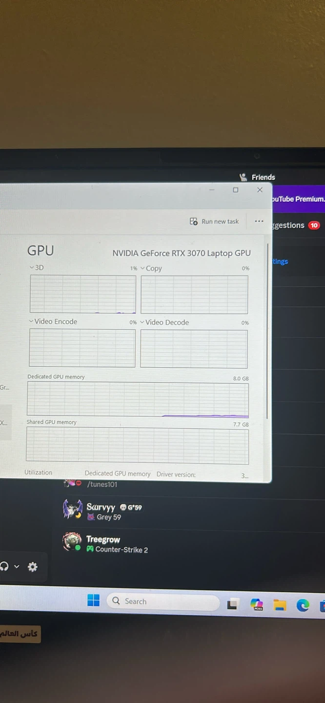Open the Windows Start menu

click(x=93, y=600)
